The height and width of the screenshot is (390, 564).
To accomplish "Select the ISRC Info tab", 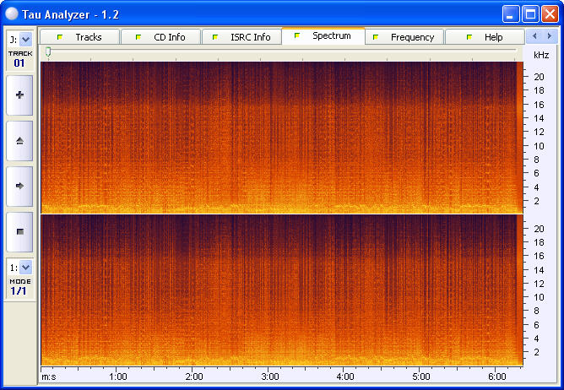I will click(x=241, y=37).
